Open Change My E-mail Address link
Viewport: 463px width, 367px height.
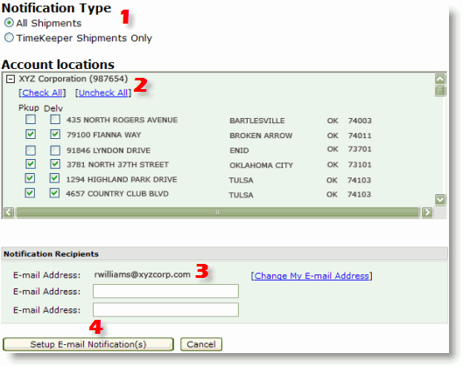(312, 275)
